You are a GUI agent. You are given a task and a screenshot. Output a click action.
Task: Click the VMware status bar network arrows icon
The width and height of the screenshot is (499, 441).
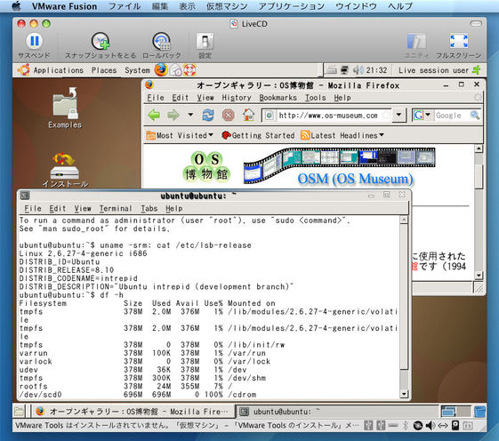[x=443, y=425]
